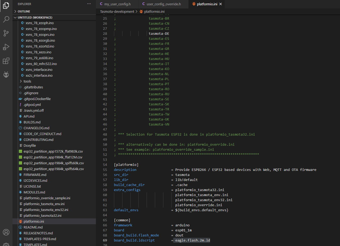Open xsns_interface.ino file
The width and height of the screenshot is (340, 246).
pos(39,70)
